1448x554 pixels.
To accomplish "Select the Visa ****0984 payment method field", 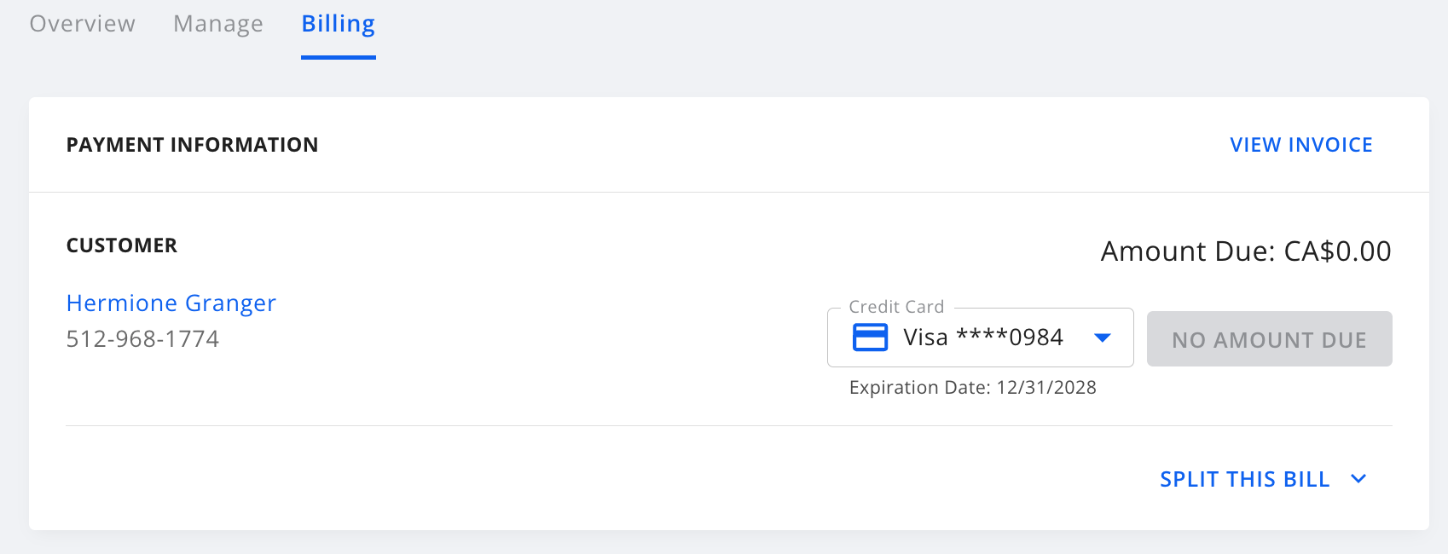I will pos(982,338).
